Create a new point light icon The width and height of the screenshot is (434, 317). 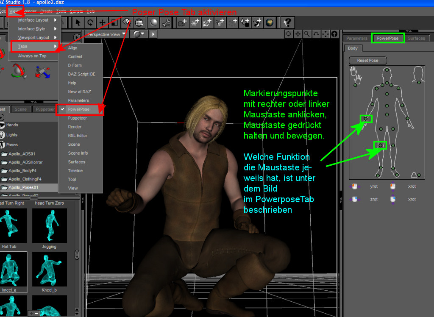[x=195, y=23]
